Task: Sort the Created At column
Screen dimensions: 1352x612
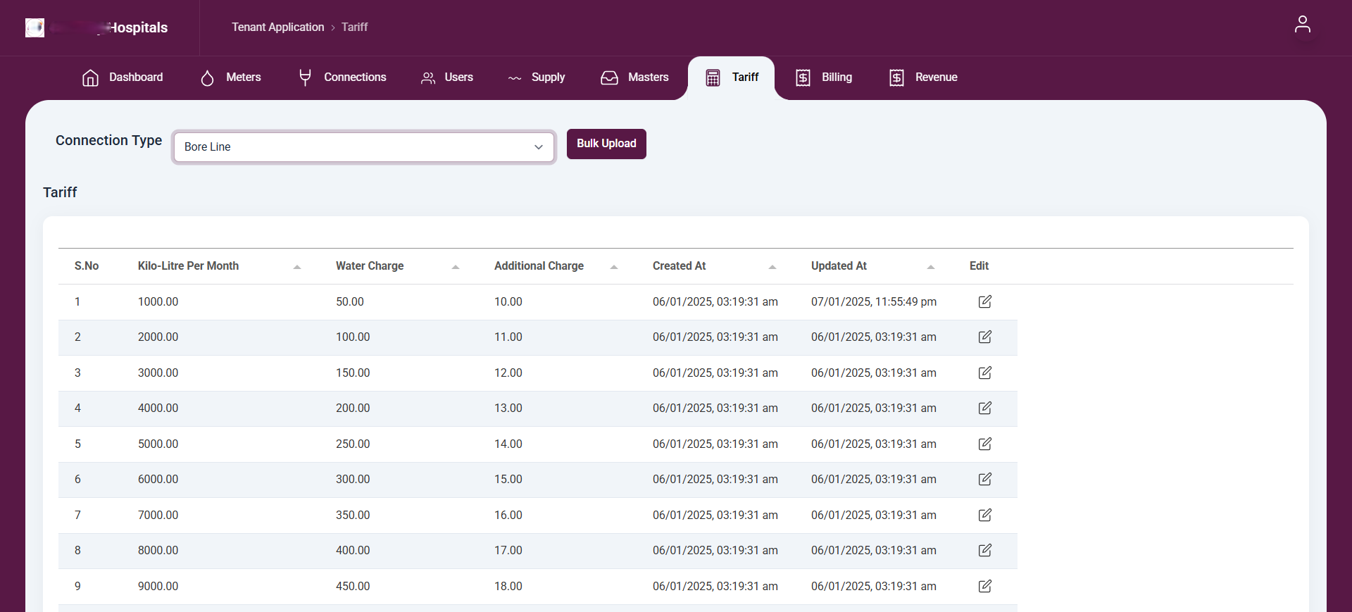Action: coord(772,267)
